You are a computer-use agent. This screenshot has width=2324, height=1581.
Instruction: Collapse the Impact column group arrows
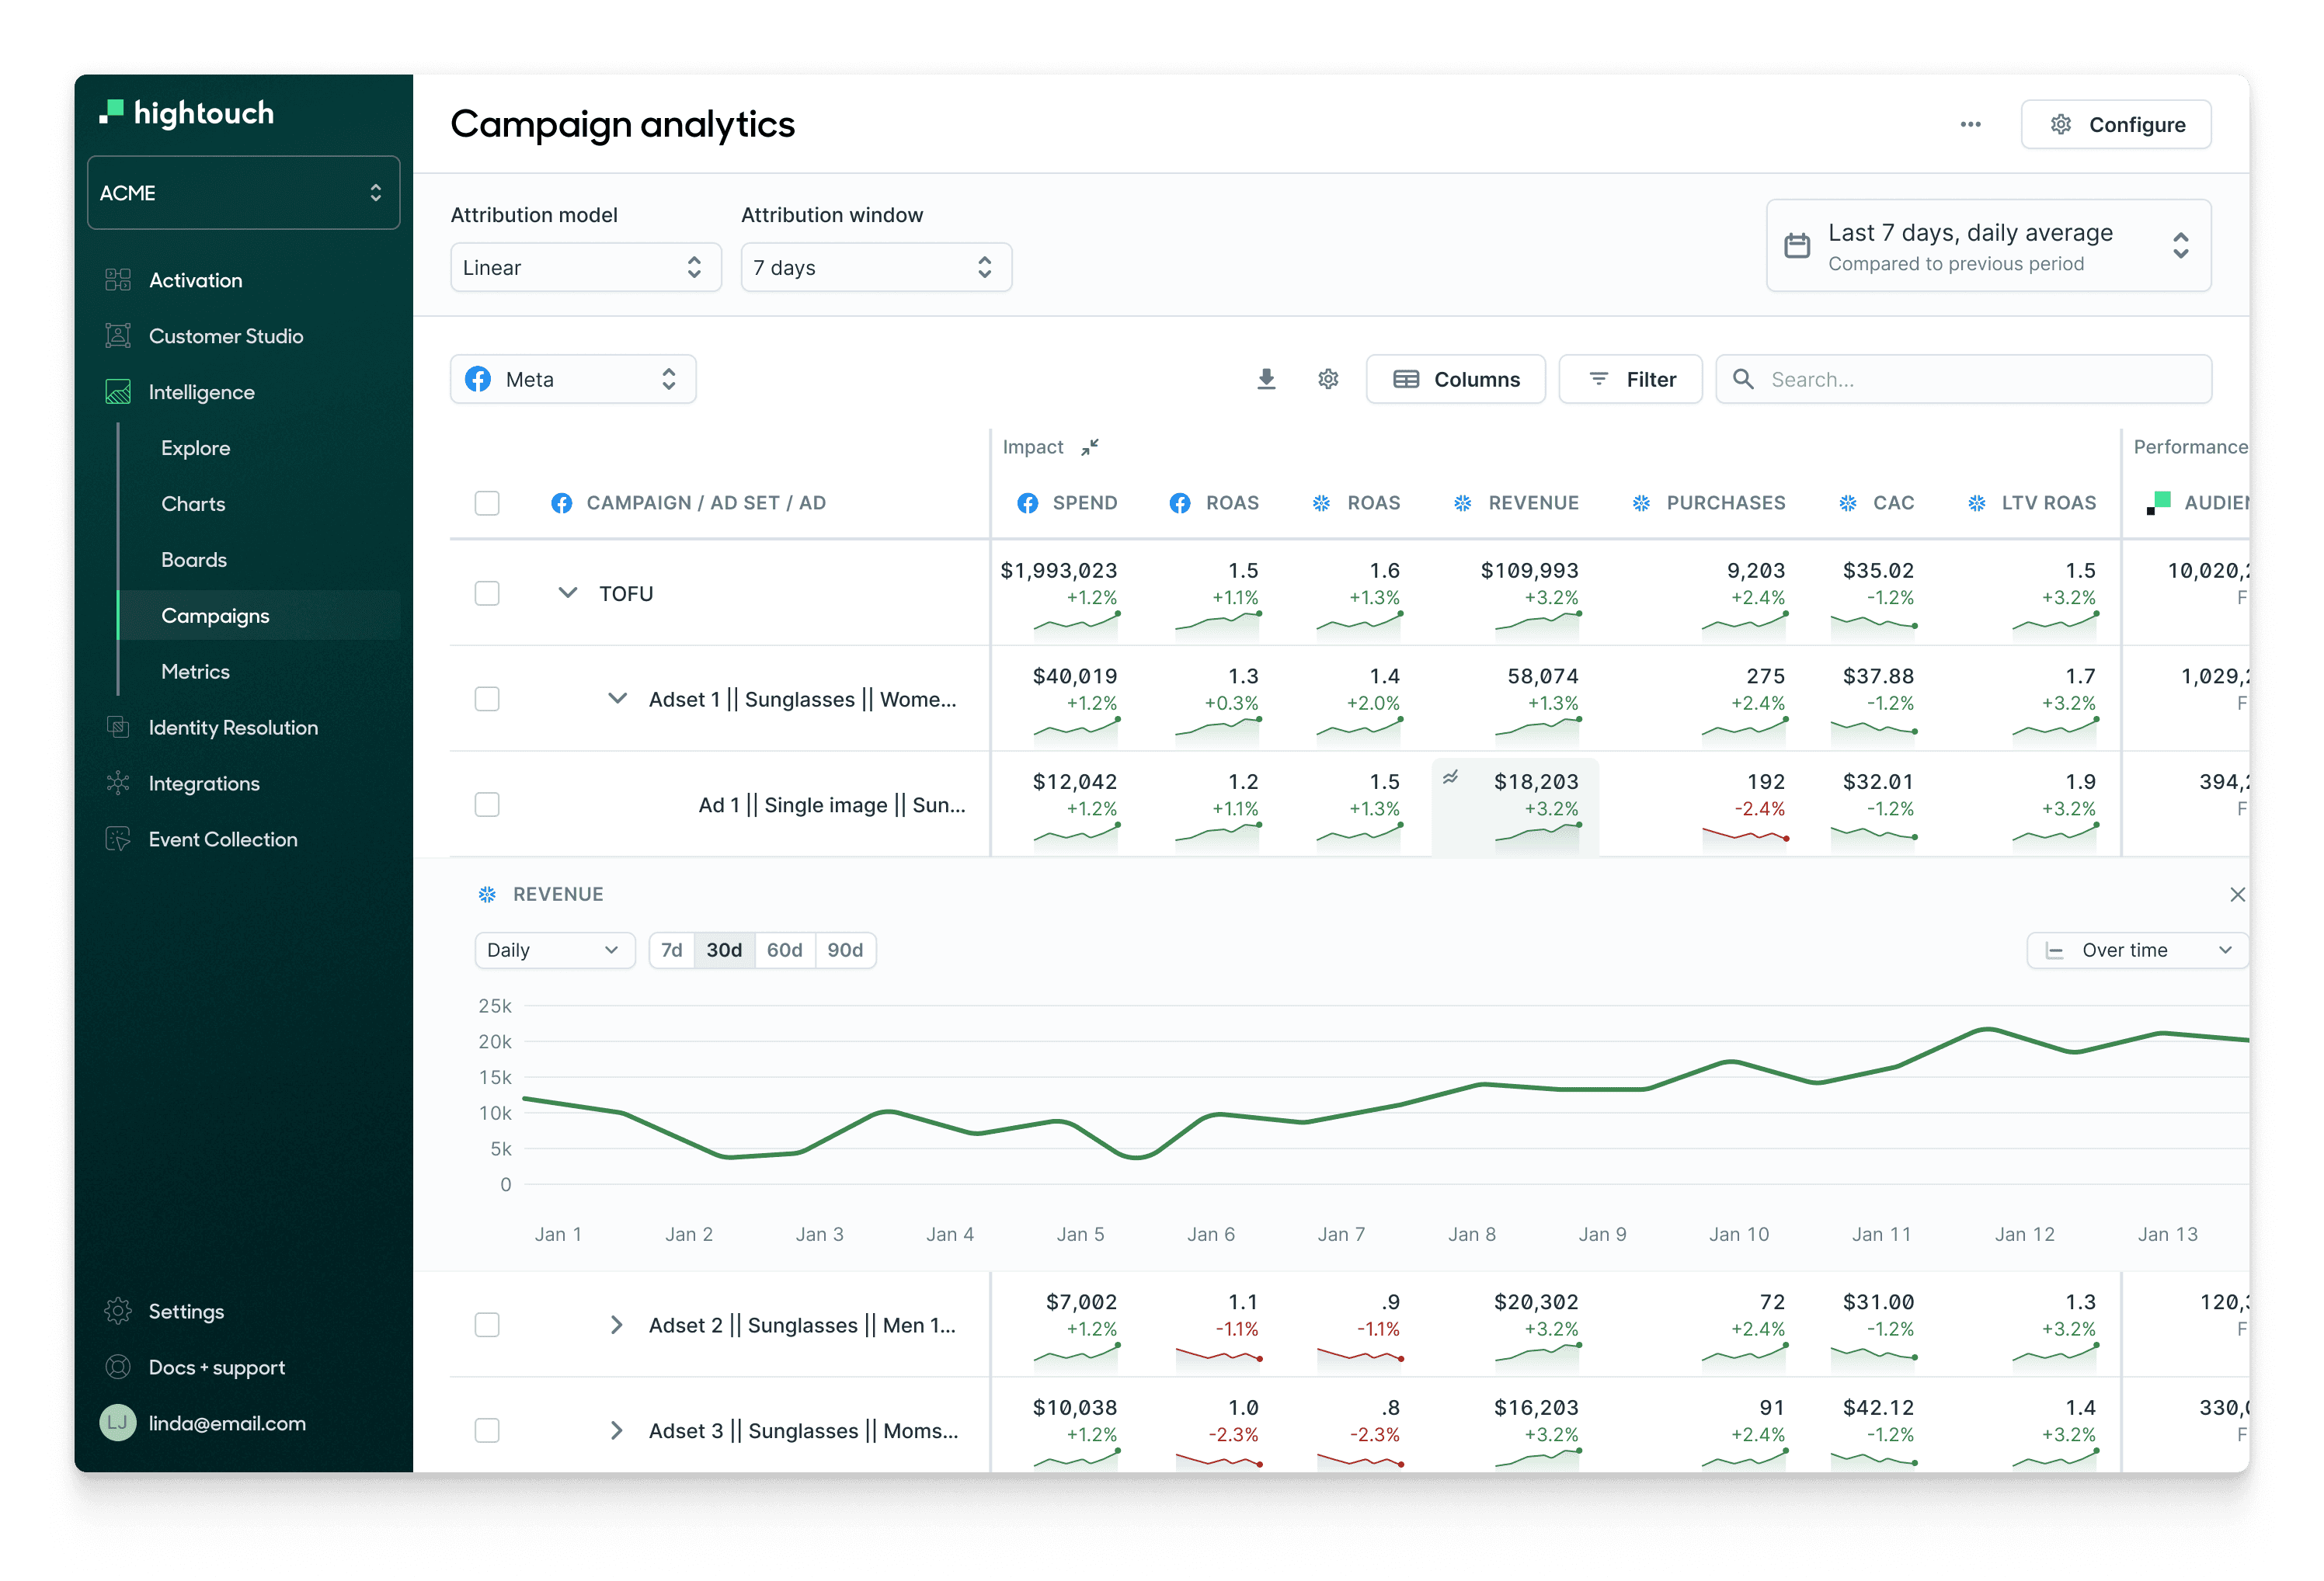coord(1090,447)
